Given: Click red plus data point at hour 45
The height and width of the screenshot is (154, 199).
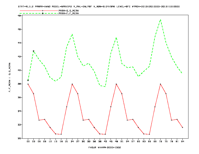Looking at the screenshot, I should (x=111, y=107).
